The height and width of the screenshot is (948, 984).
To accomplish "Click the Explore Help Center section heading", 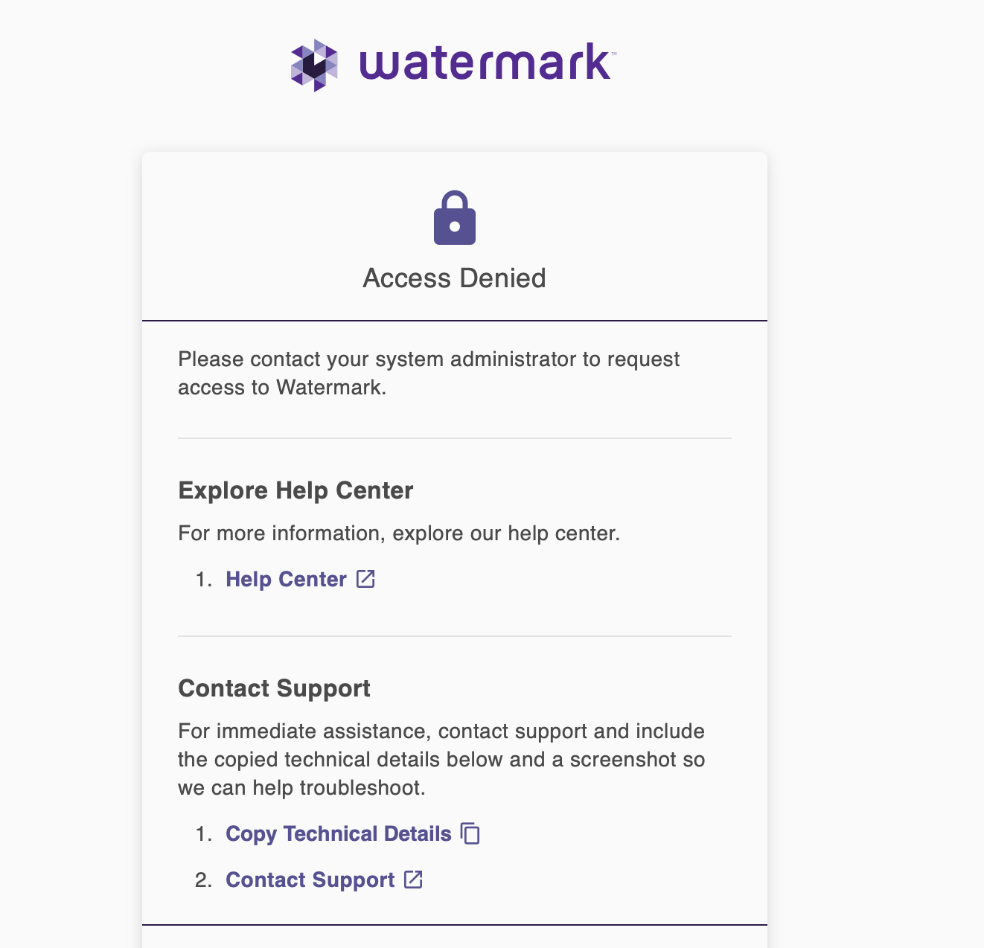I will point(295,490).
